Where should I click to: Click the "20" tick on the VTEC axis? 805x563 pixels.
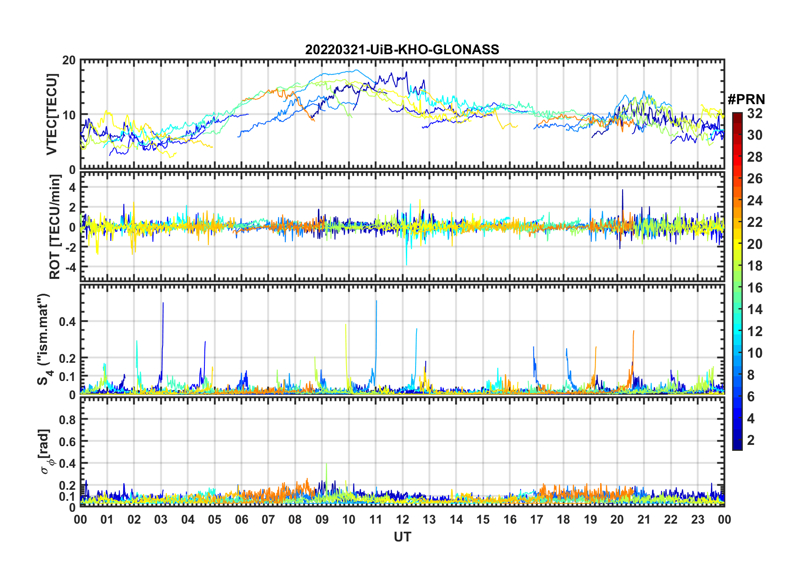tap(69, 61)
